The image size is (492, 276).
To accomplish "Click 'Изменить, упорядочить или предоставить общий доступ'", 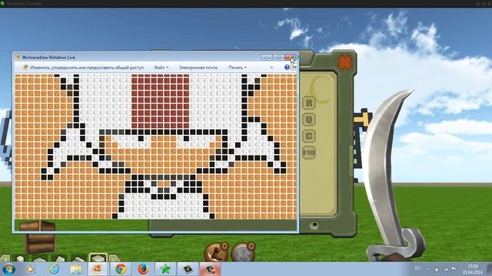I will [x=87, y=67].
